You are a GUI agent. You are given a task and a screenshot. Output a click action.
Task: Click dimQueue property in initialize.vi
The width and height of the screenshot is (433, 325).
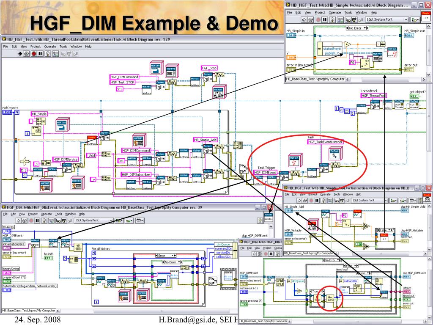(x=223, y=244)
